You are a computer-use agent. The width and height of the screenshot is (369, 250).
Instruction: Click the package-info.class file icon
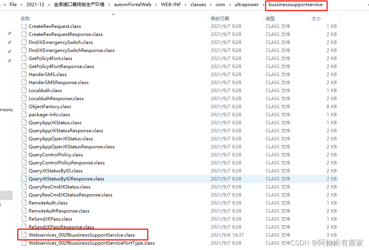click(24, 115)
